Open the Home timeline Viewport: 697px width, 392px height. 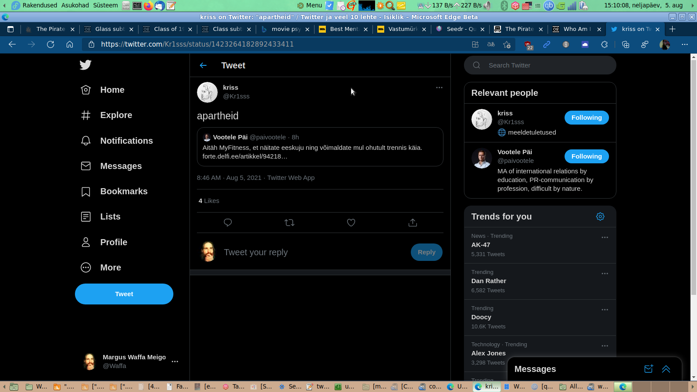tap(103, 90)
